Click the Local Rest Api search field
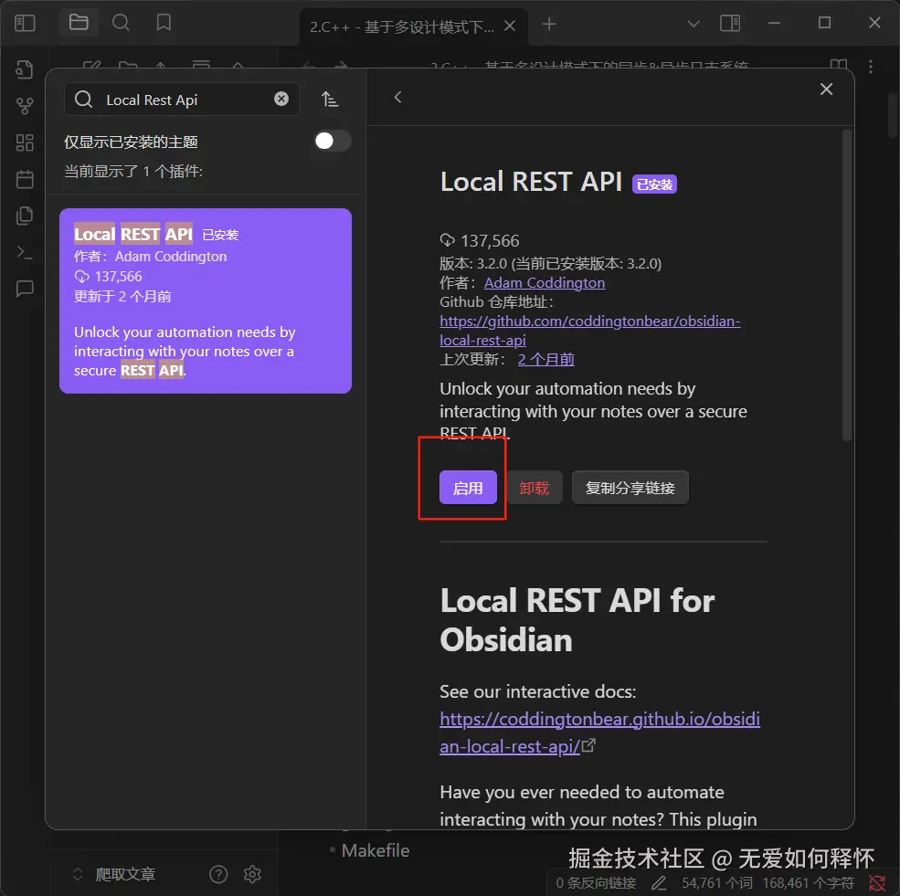The width and height of the screenshot is (900, 896). click(182, 100)
